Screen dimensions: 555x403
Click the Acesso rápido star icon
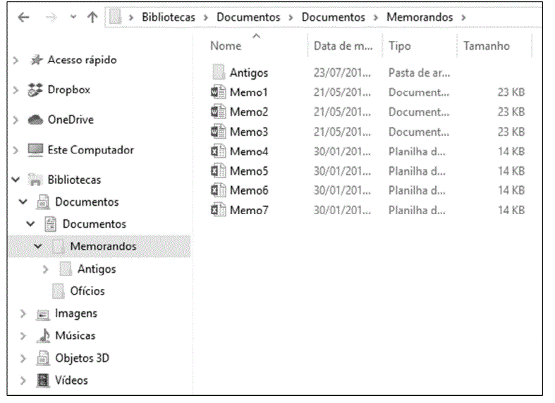click(x=36, y=60)
